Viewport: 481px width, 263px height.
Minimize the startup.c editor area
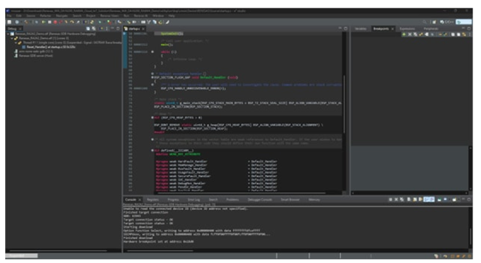[340, 28]
